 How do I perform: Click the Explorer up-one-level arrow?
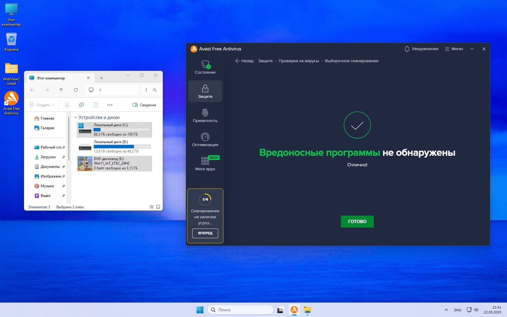[x=61, y=90]
